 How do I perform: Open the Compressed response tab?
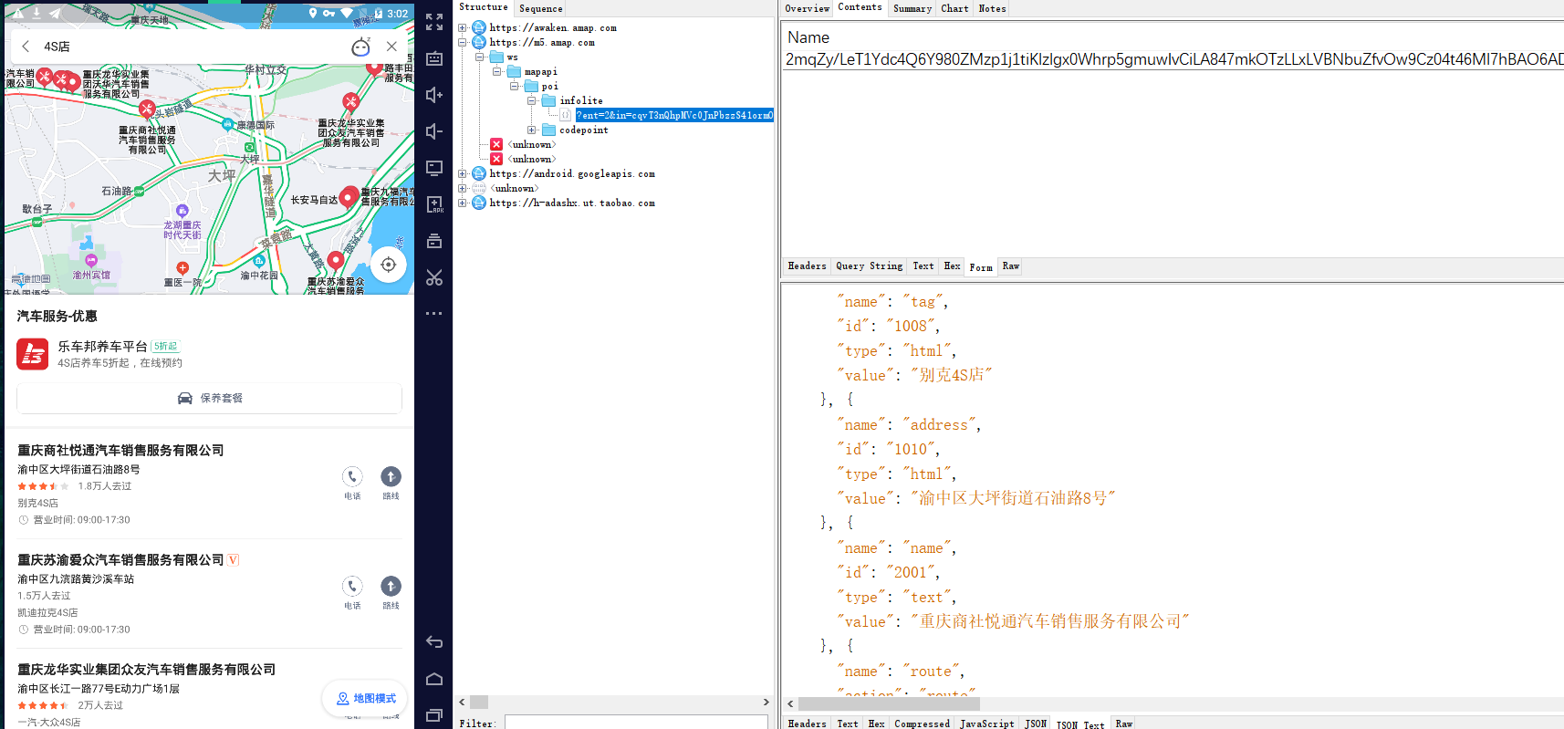coord(922,724)
